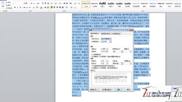
Task: Click the Grow Font icon
Action: 32,3
